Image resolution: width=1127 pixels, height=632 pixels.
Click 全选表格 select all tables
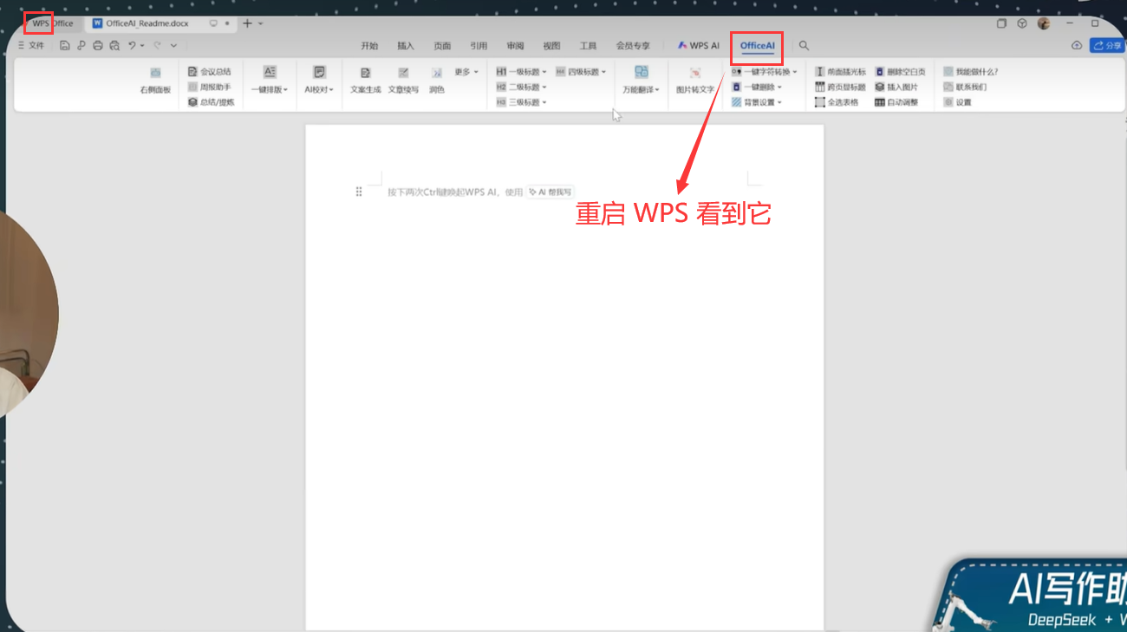click(x=837, y=102)
